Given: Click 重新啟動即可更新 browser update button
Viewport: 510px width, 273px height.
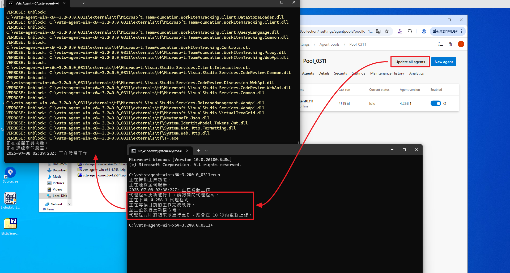Looking at the screenshot, I should (446, 31).
